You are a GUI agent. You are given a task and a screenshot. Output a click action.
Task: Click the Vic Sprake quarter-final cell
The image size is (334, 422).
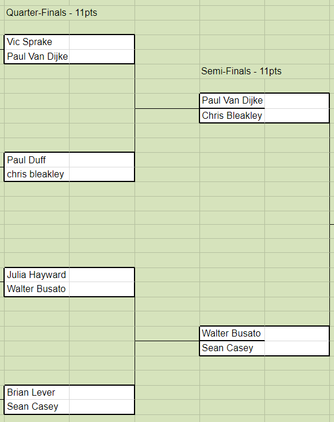[37, 42]
